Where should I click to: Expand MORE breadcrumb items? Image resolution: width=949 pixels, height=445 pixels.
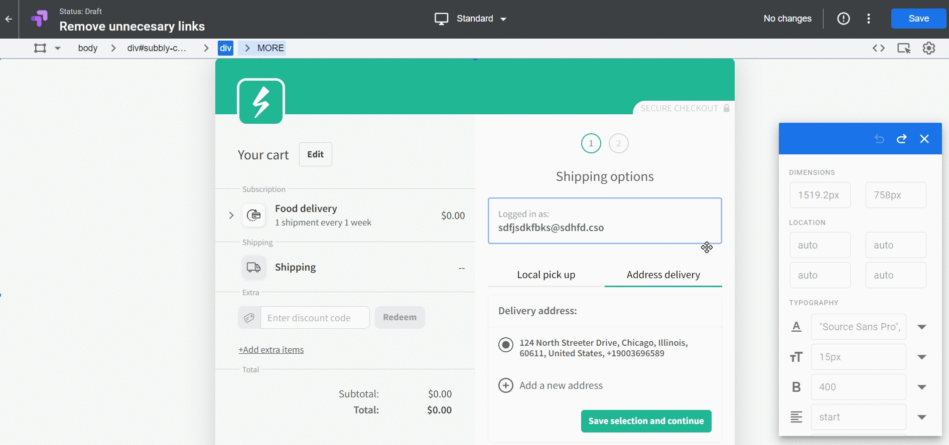pos(262,48)
